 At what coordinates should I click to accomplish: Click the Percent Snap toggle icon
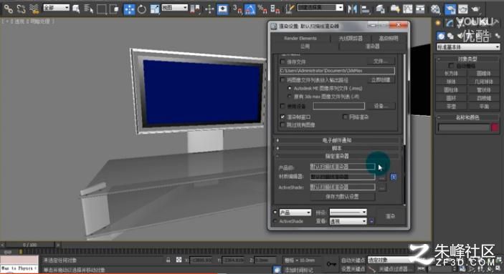tap(262, 9)
